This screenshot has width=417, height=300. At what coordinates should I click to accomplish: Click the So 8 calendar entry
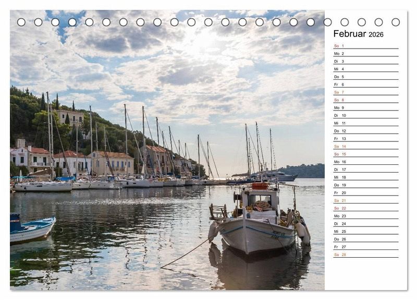click(365, 100)
